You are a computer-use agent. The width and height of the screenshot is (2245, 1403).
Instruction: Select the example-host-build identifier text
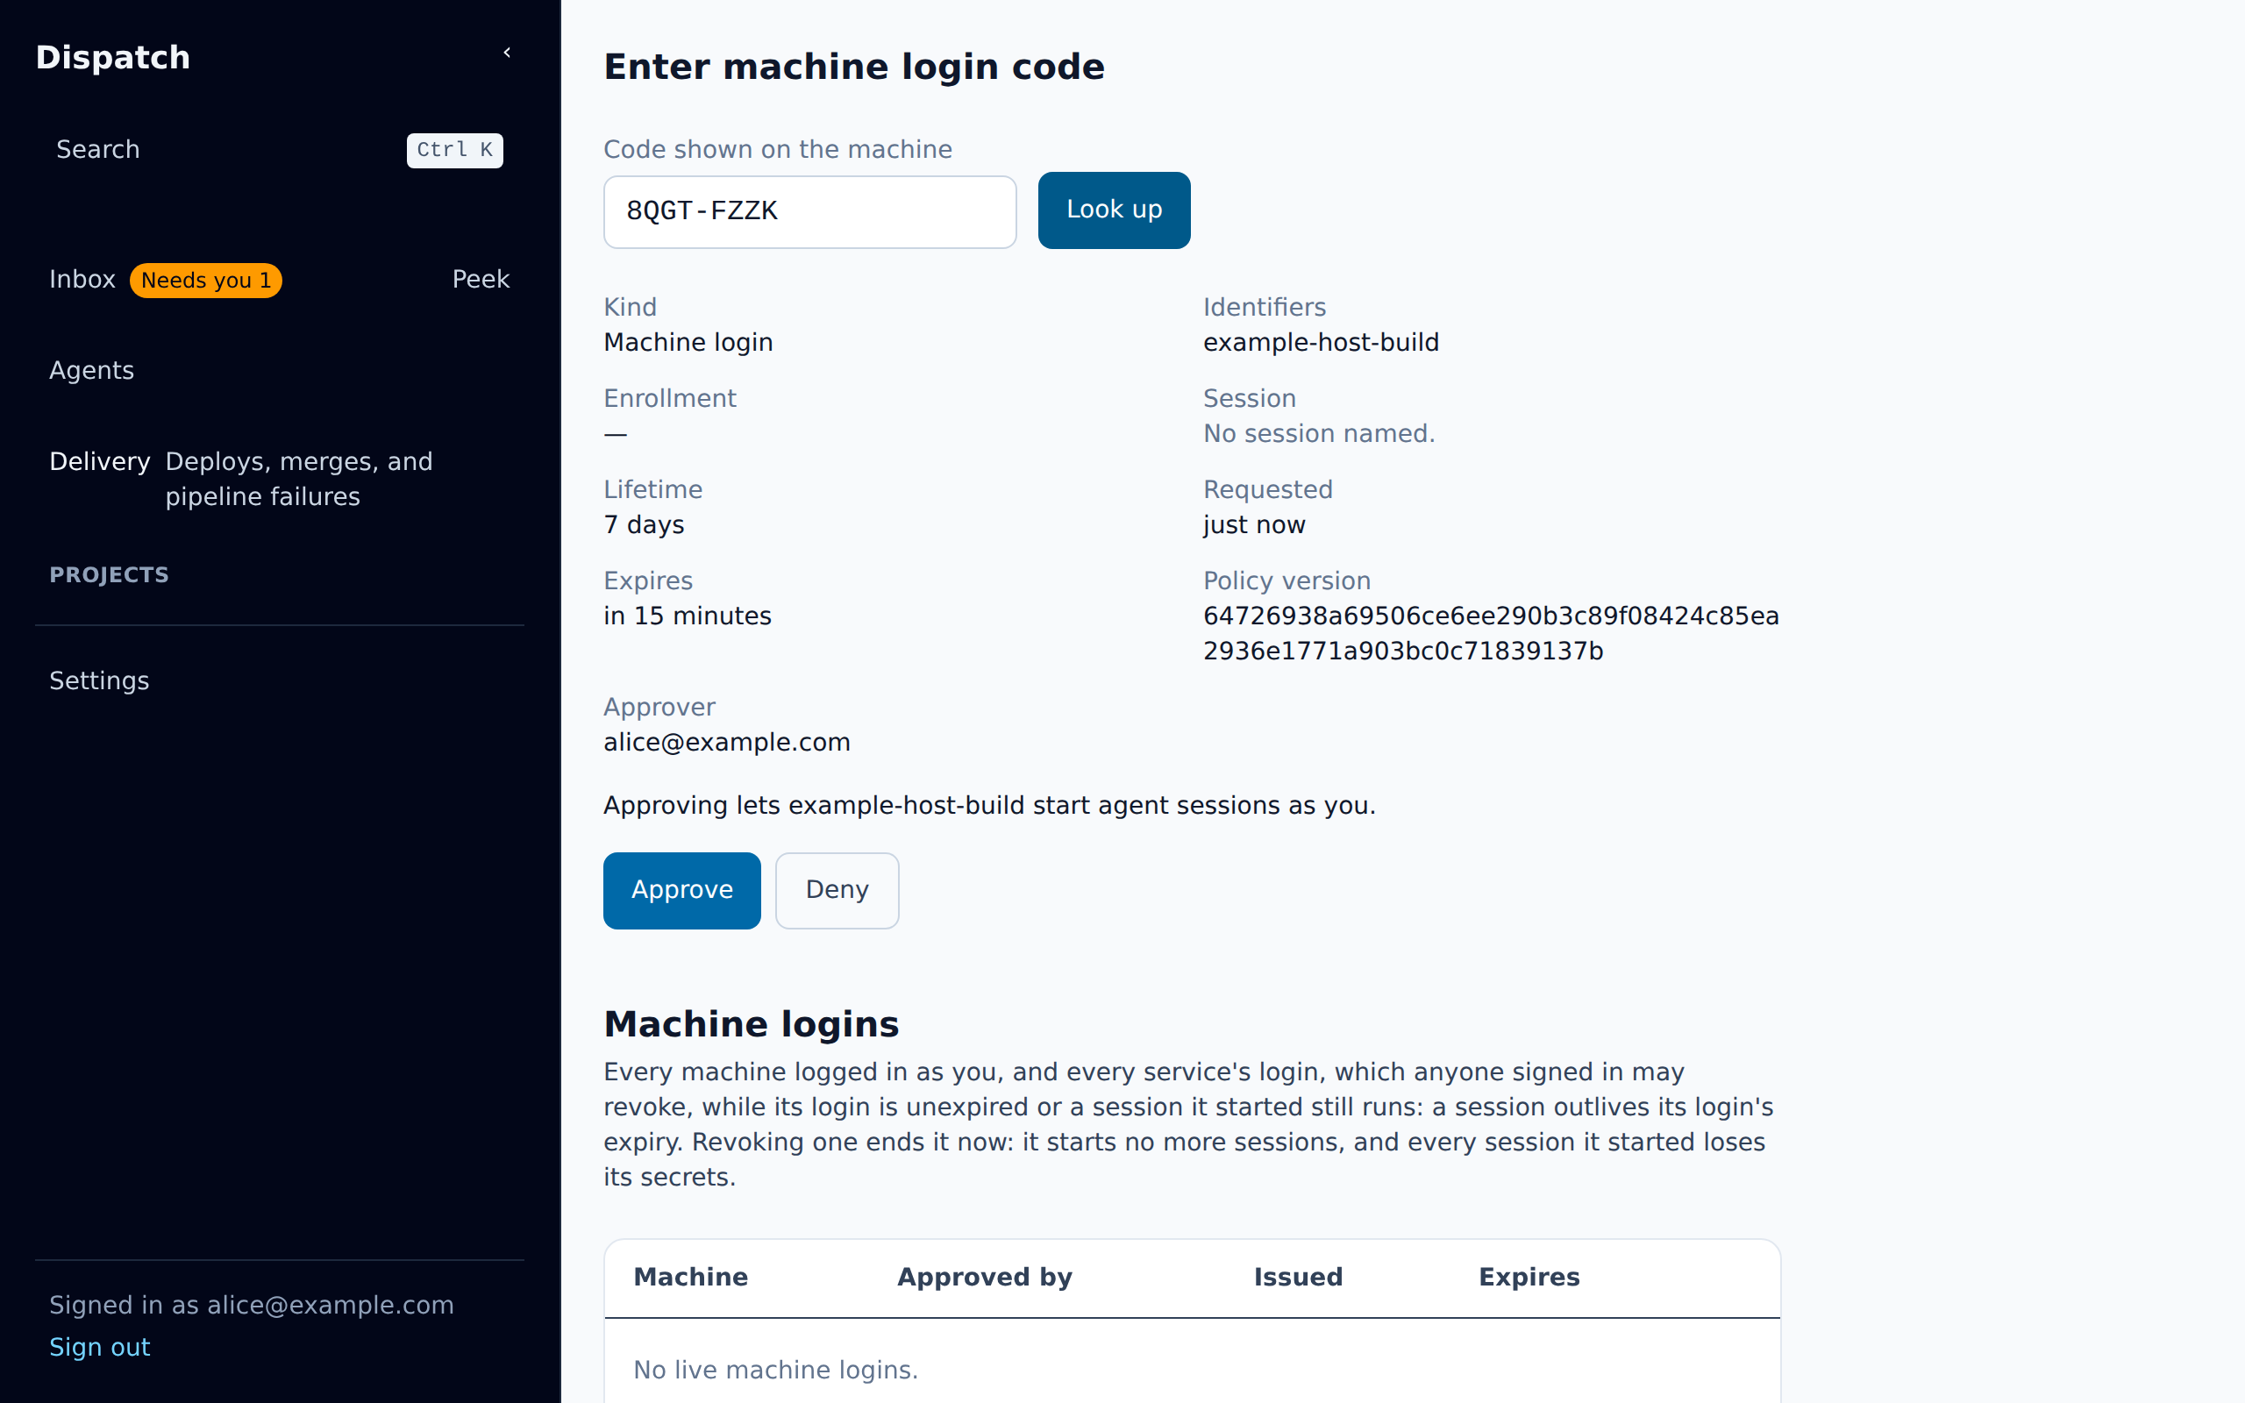[x=1321, y=342]
